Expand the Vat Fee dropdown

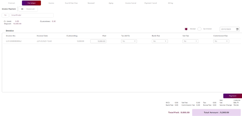[190, 41]
